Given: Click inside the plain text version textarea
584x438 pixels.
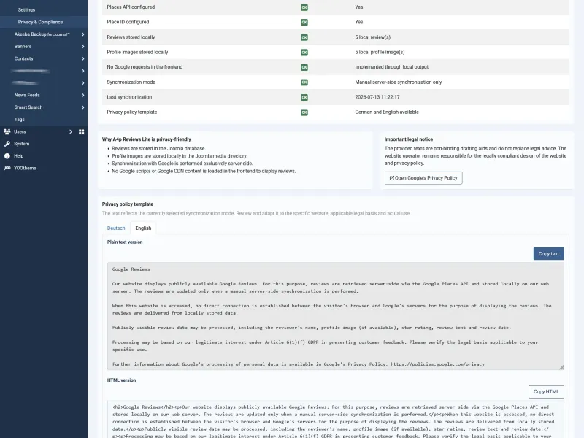Looking at the screenshot, I should (x=336, y=316).
